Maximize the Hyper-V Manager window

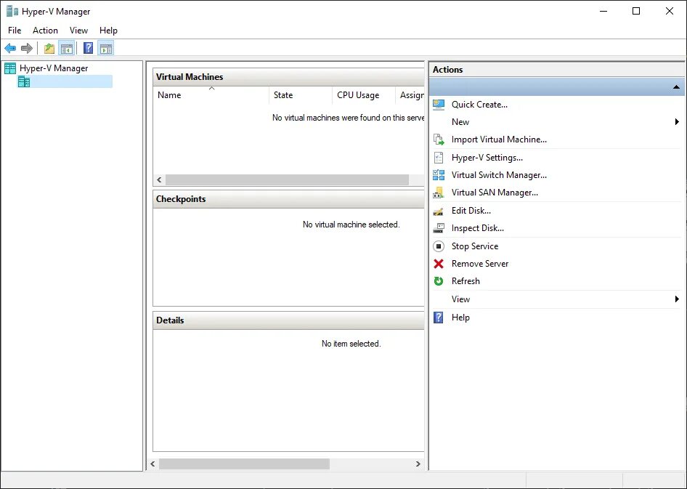tap(636, 11)
